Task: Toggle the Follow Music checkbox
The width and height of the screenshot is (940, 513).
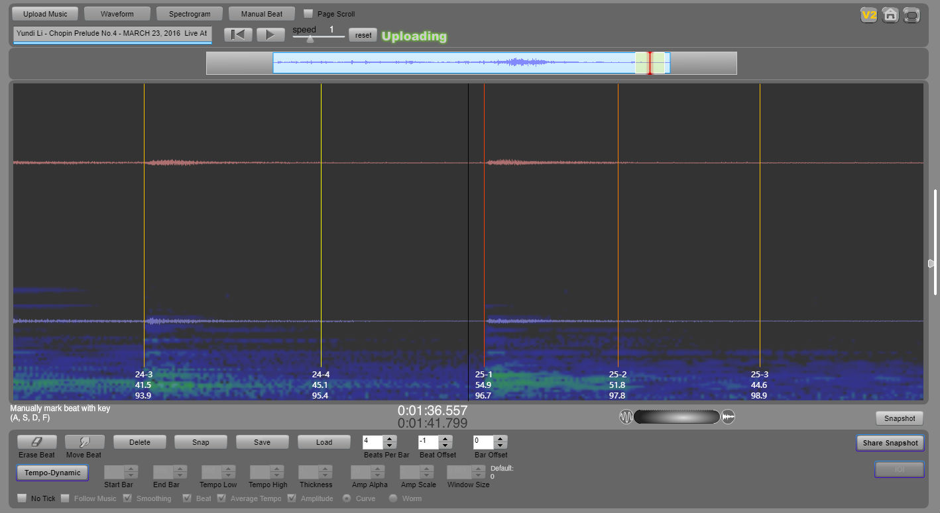Action: (66, 498)
